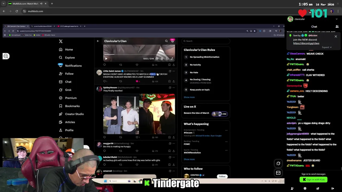Open the browser tab search dropdown

3,4
